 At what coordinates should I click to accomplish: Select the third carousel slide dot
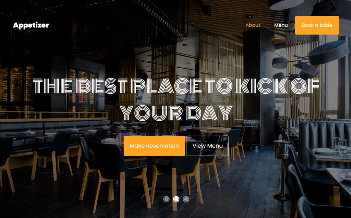(186, 199)
